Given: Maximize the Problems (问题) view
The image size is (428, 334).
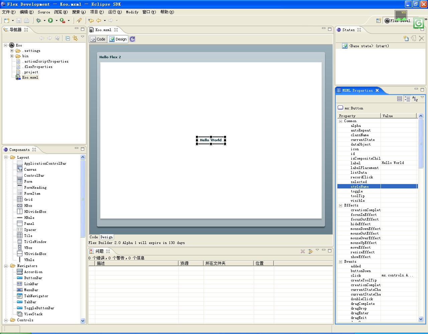Looking at the screenshot, I should click(330, 250).
